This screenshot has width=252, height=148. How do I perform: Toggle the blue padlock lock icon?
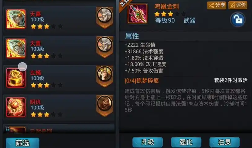tap(238, 19)
